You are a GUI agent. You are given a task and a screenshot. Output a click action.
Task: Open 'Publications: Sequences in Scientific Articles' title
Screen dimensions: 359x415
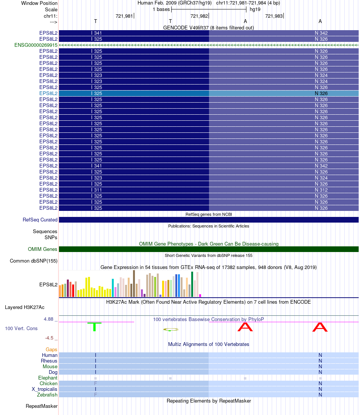(x=209, y=226)
